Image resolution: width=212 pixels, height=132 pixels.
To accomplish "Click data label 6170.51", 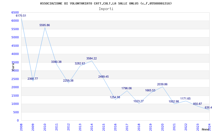I will click(21, 16).
